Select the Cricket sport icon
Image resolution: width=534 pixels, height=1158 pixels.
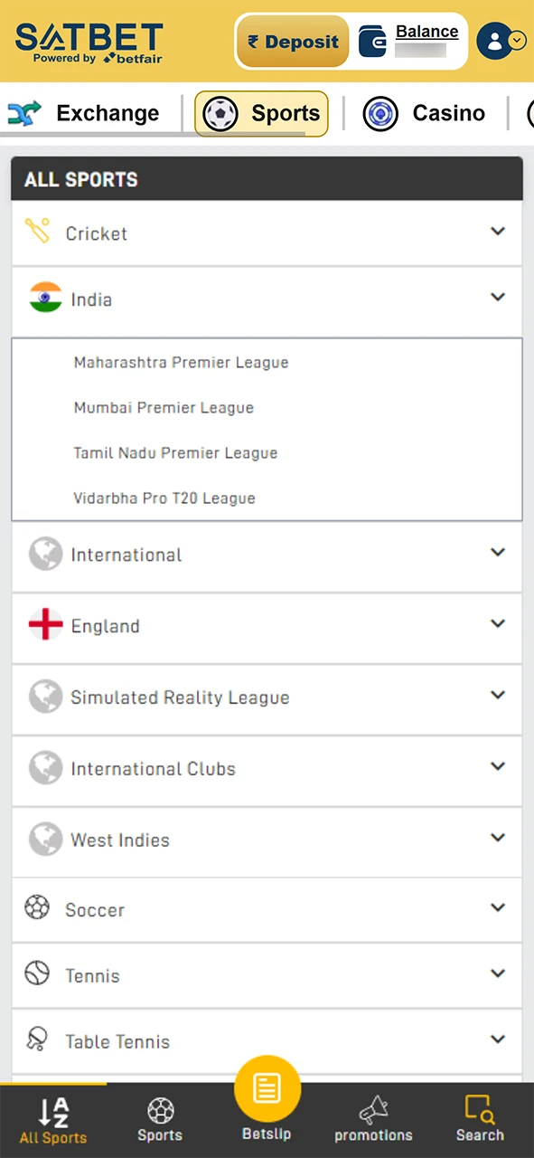coord(38,232)
